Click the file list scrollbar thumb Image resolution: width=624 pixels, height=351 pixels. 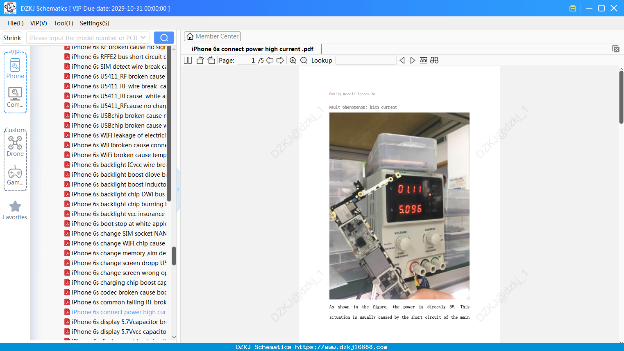click(x=174, y=256)
